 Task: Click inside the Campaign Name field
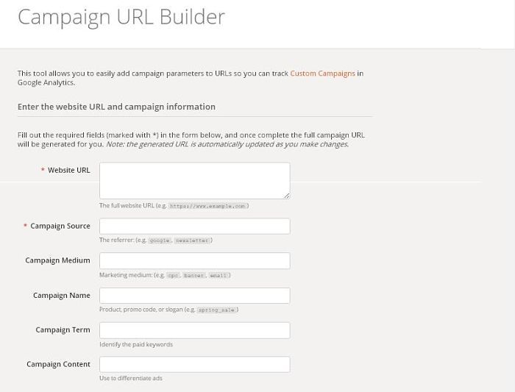pyautogui.click(x=195, y=296)
